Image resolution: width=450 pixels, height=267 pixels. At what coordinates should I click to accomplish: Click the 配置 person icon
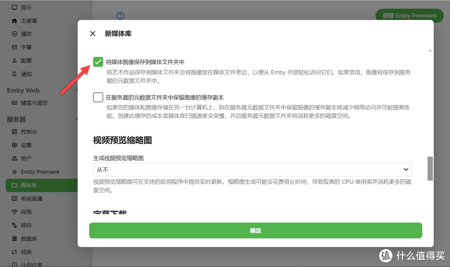point(14,61)
